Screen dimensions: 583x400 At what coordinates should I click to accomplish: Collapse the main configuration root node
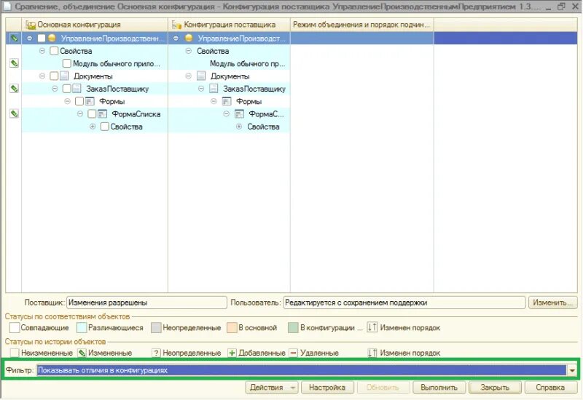coord(29,39)
